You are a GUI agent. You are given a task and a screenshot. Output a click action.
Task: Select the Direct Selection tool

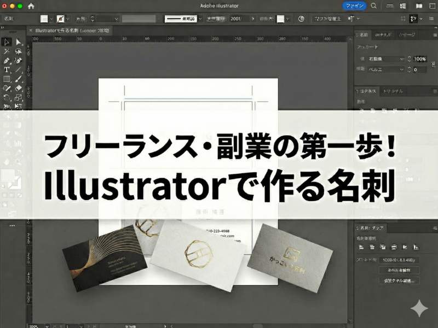coord(19,42)
